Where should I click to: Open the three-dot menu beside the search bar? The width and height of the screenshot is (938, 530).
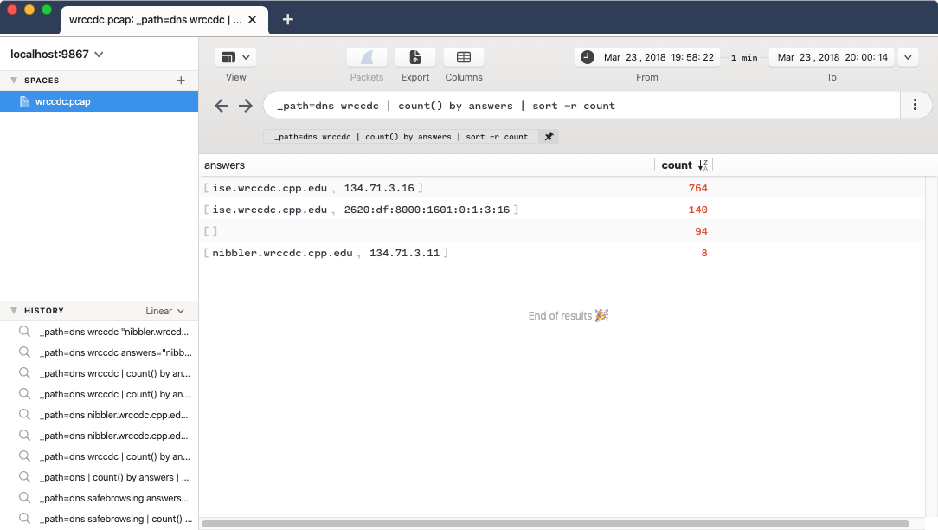(x=915, y=104)
